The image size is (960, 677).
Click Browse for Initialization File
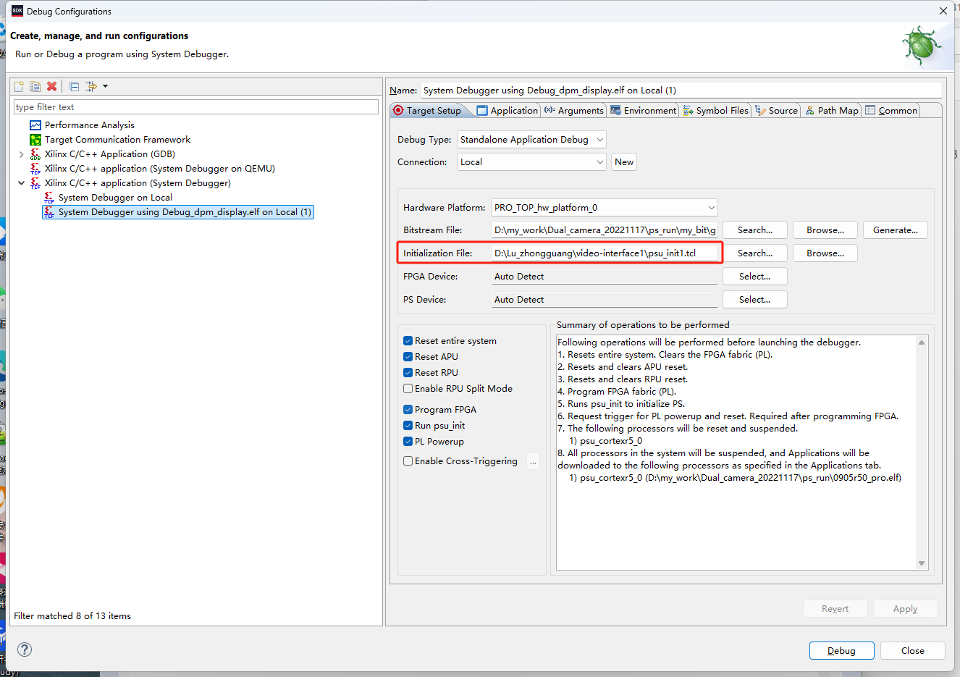[x=825, y=253]
